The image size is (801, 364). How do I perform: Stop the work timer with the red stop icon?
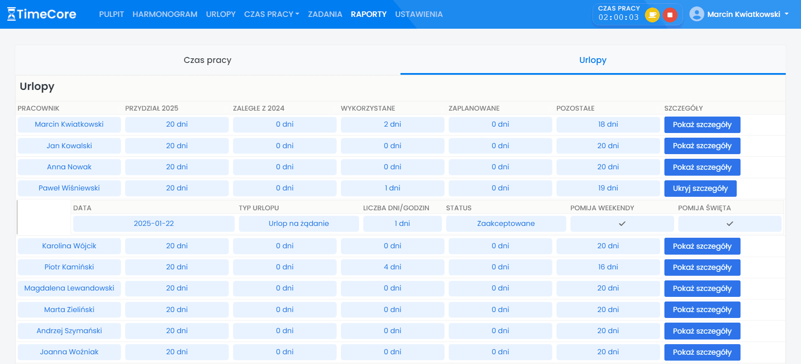[670, 15]
